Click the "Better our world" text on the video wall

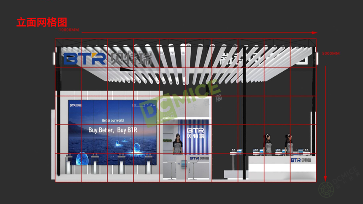[x=113, y=121]
